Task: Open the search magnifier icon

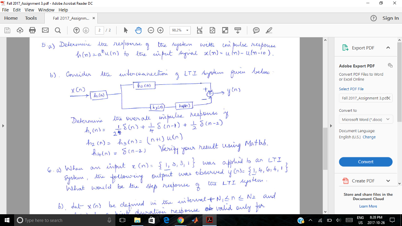Action: [x=57, y=30]
